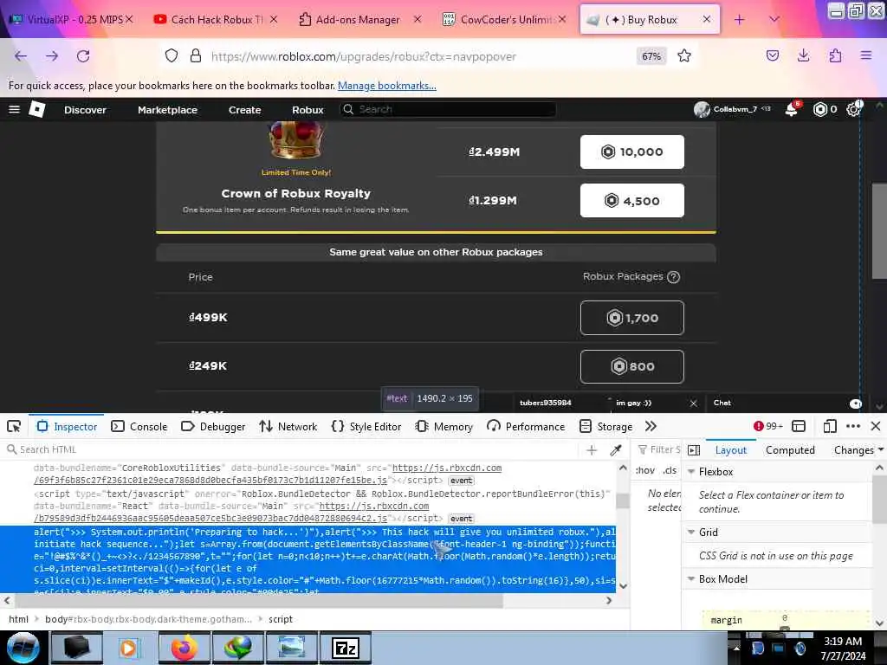The height and width of the screenshot is (665, 887).
Task: Collapse the Grid section
Action: pyautogui.click(x=690, y=532)
